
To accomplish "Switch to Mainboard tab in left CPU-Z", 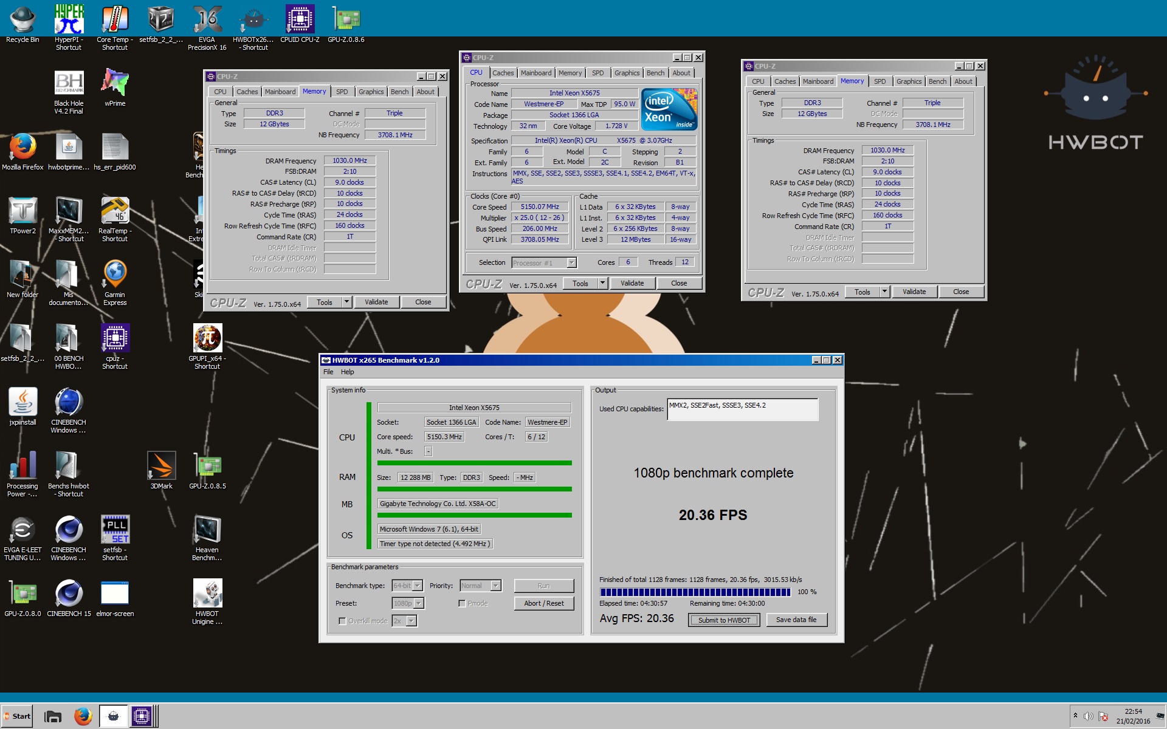I will (280, 92).
